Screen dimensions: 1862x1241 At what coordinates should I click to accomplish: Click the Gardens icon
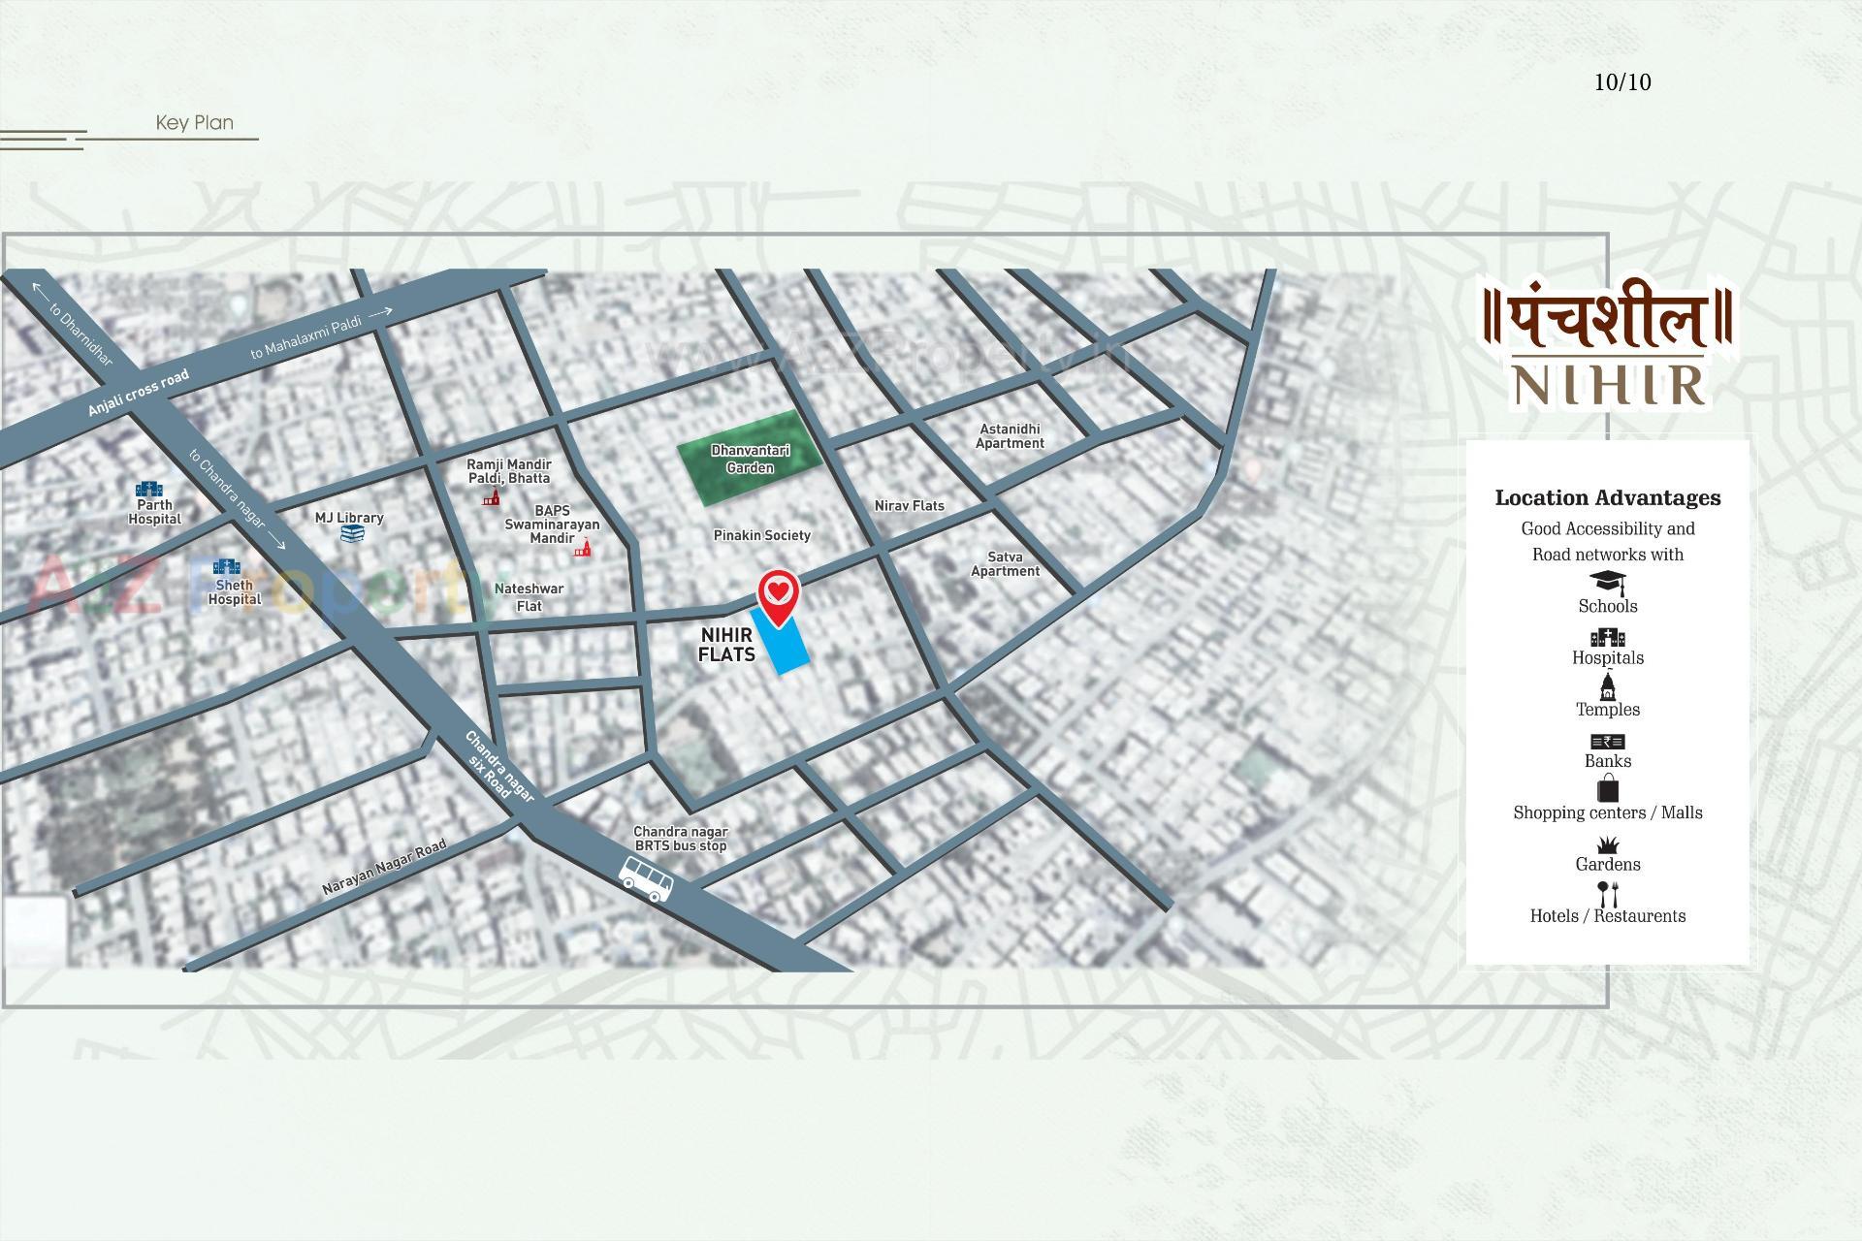click(1609, 843)
